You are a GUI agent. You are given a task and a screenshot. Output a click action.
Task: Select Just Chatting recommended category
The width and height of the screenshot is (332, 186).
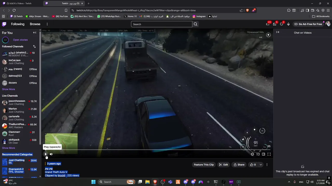[x=19, y=161]
